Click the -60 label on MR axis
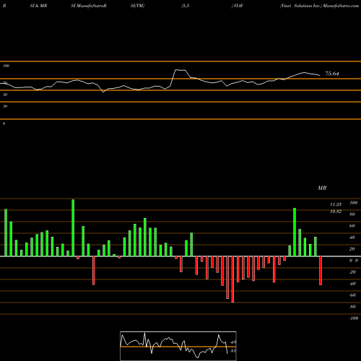 pos(352,295)
